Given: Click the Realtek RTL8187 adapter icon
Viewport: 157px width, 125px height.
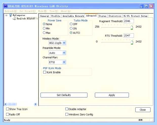Looking at the screenshot, I should [x=14, y=18].
